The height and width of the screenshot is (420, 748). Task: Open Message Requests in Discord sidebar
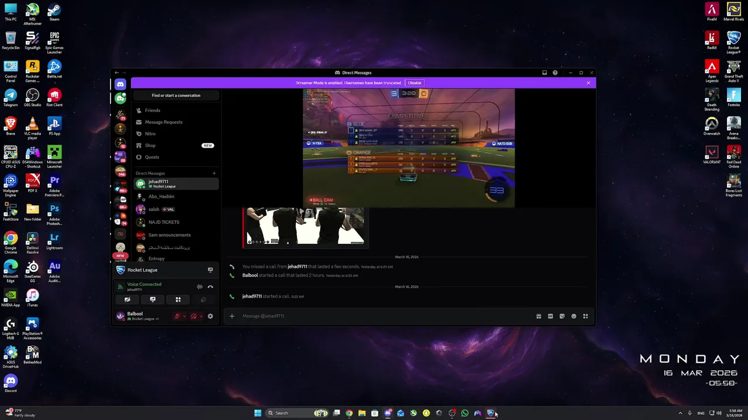[x=176, y=122]
